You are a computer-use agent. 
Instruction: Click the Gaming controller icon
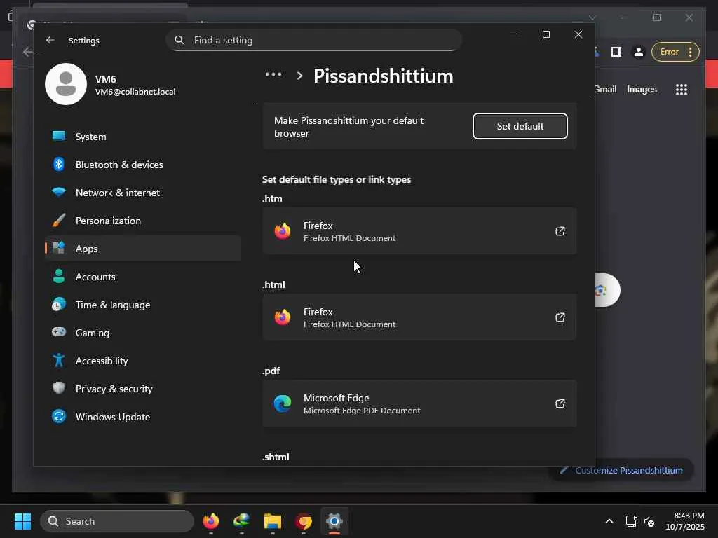pos(59,331)
